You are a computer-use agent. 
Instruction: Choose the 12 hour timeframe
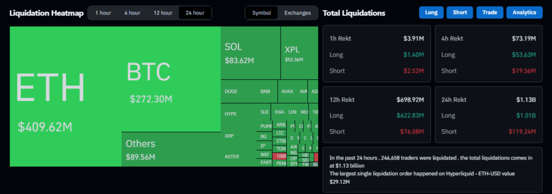(x=163, y=13)
